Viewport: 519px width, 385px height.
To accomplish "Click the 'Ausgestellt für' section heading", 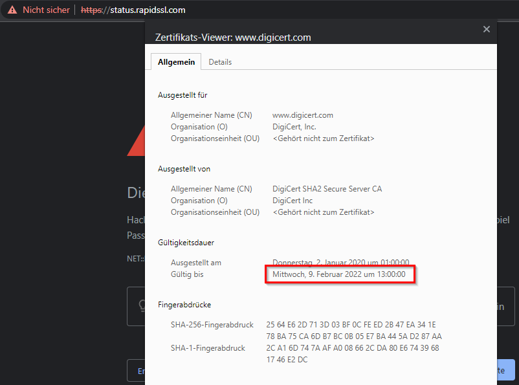I will 182,95.
